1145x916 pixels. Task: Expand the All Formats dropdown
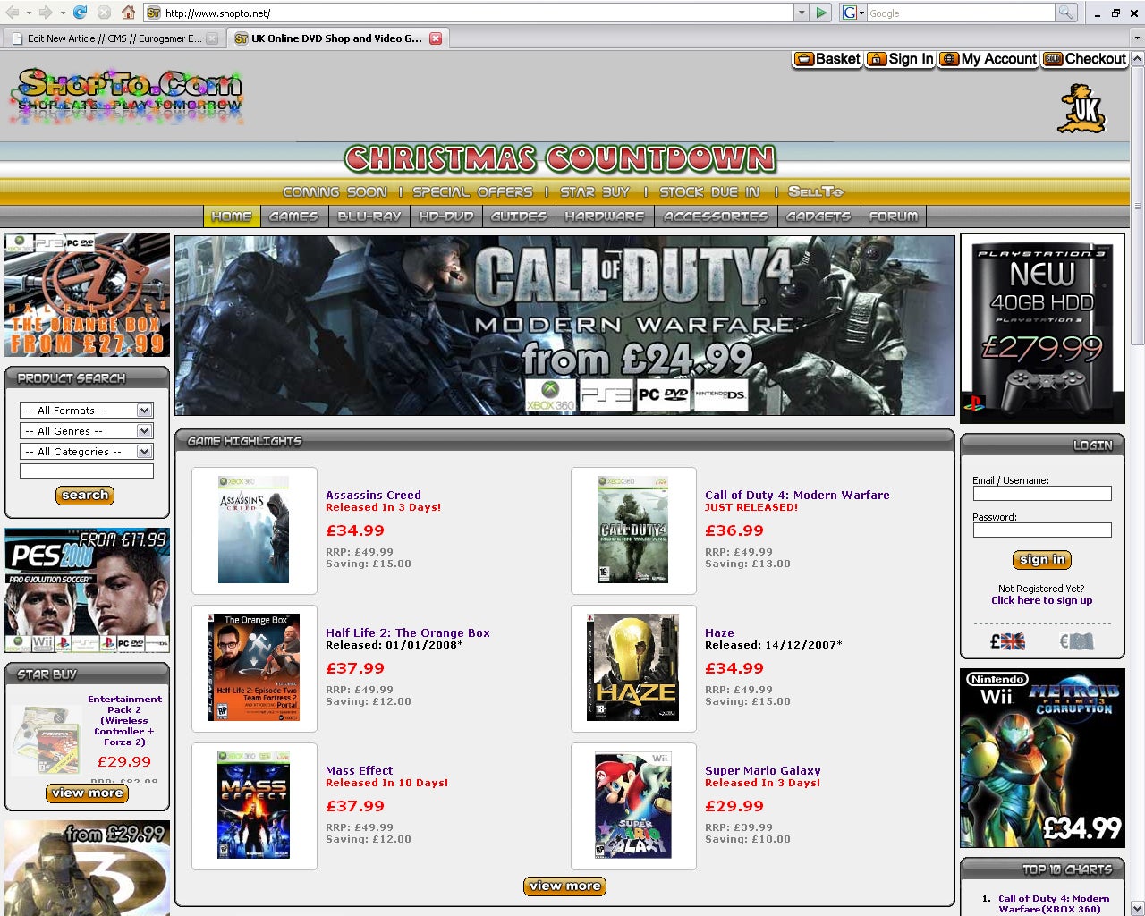pyautogui.click(x=86, y=411)
